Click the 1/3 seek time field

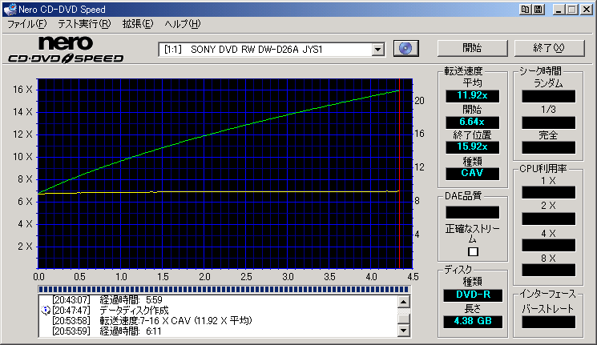click(x=548, y=122)
